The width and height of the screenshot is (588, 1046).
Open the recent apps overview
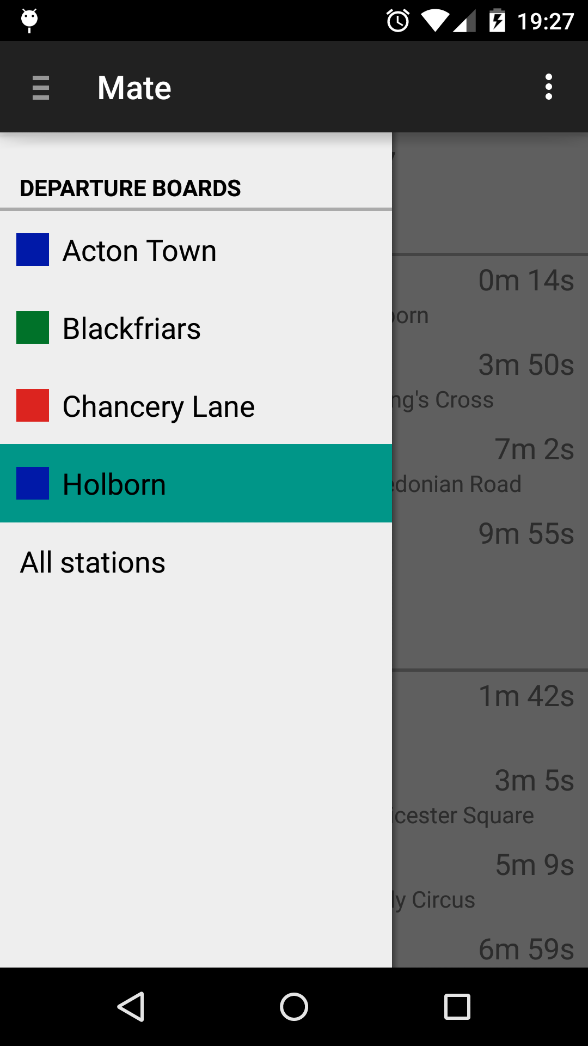click(457, 1006)
